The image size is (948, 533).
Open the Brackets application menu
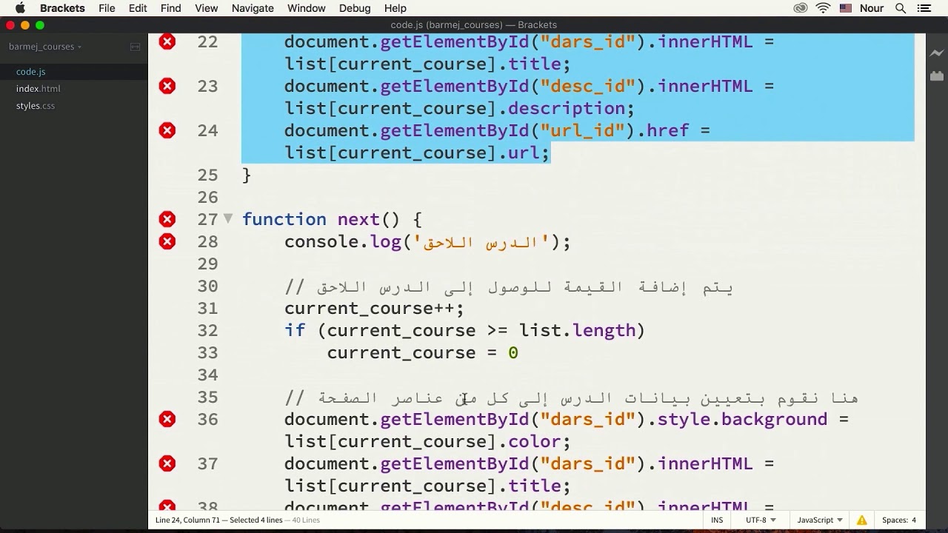pyautogui.click(x=62, y=8)
